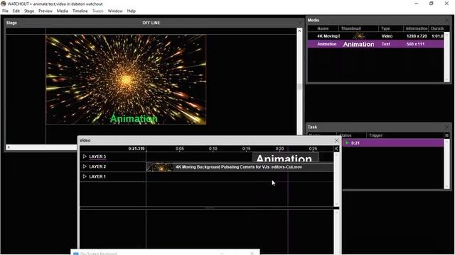The height and width of the screenshot is (255, 455).
Task: Select the 4K Moving media row
Action: pos(376,36)
